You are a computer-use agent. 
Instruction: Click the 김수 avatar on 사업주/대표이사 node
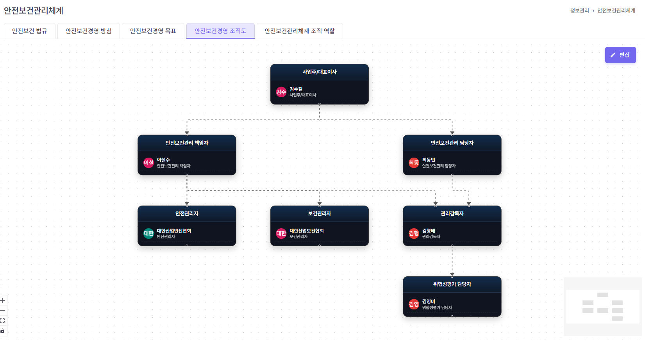click(281, 92)
